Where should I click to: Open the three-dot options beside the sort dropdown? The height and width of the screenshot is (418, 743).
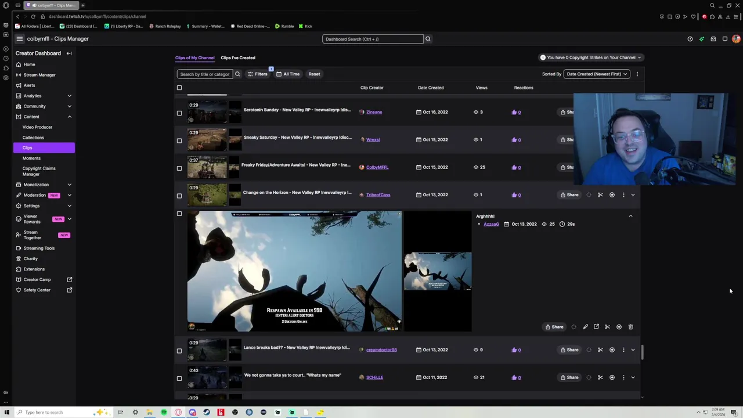coord(637,74)
